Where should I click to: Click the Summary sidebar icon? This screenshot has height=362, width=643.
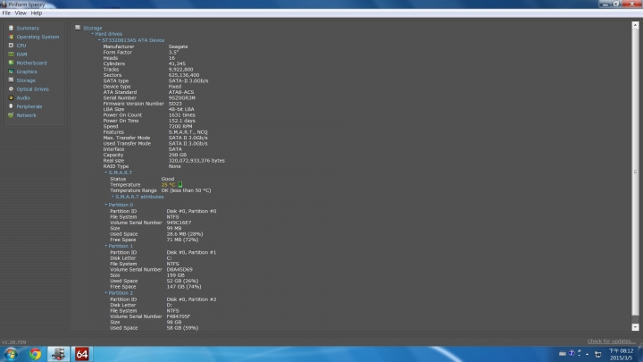click(x=11, y=28)
